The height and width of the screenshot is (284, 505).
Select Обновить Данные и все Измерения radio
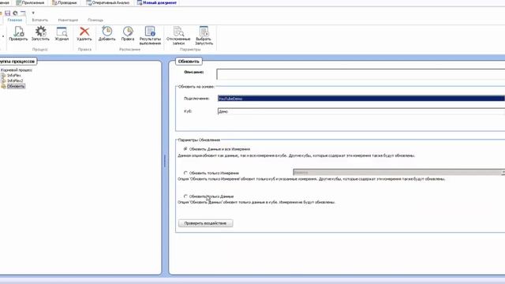[x=185, y=149]
